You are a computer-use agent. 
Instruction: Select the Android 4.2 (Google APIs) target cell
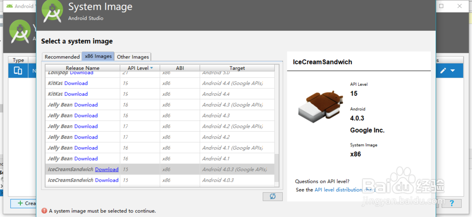(237, 126)
